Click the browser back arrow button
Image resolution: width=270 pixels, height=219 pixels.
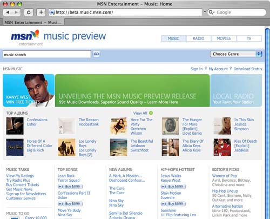[x=8, y=12]
